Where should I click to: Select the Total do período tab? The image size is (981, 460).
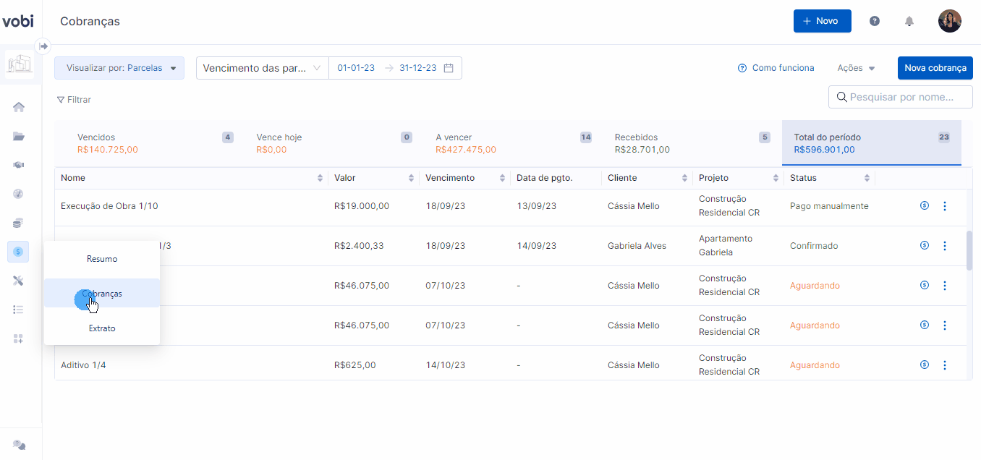(x=872, y=143)
